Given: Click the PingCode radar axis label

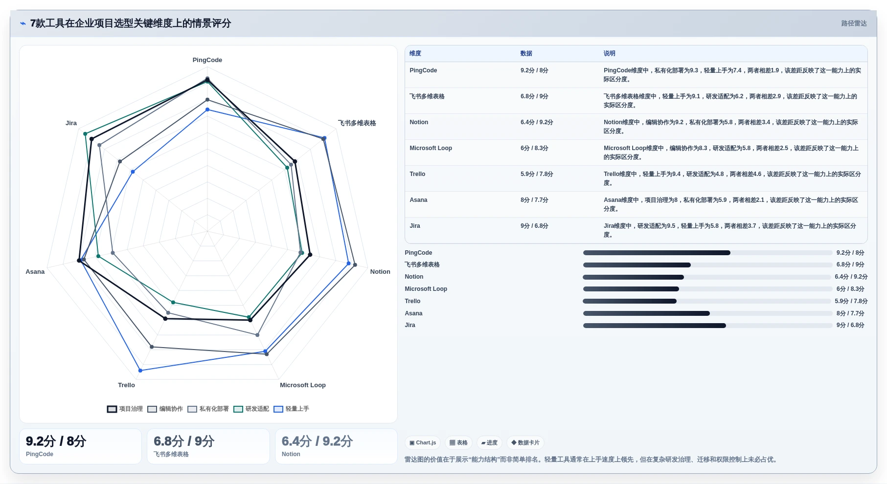Looking at the screenshot, I should (207, 60).
